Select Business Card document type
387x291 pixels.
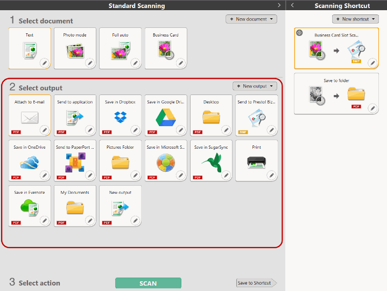165,48
